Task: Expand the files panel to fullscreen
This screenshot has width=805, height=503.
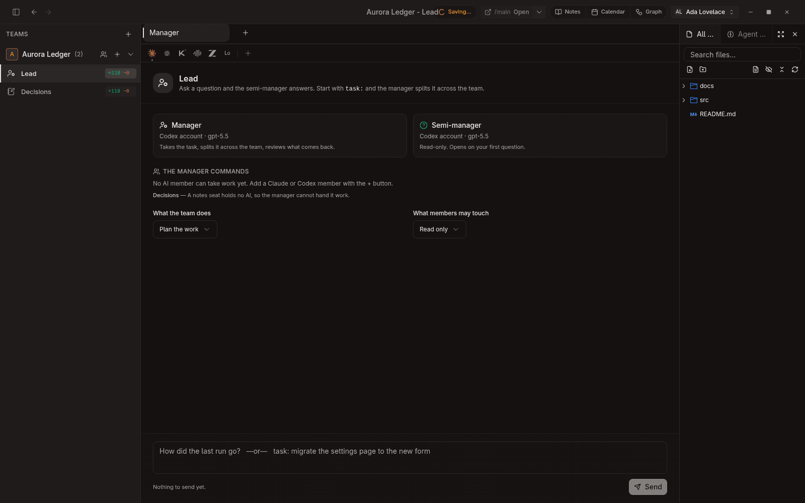Action: point(781,34)
